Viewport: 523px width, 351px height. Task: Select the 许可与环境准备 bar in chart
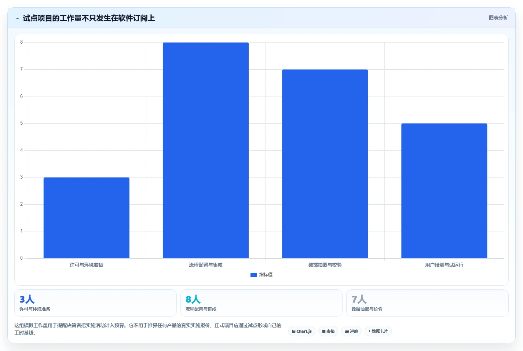87,218
